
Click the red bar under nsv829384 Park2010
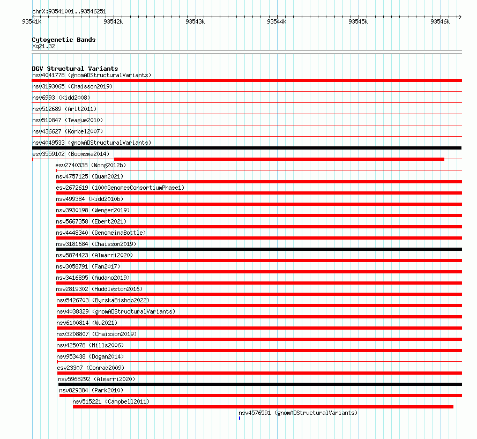260,396
